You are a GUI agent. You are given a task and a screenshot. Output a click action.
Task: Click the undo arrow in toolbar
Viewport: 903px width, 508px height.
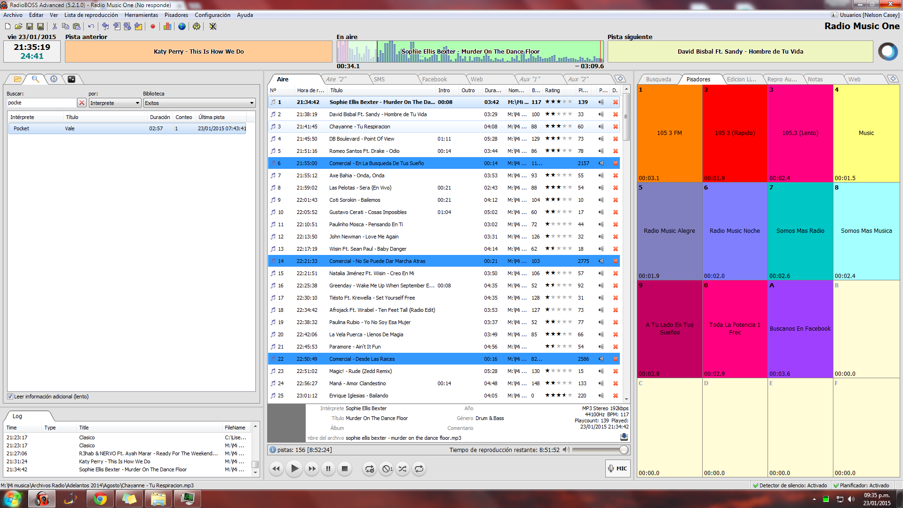coord(91,26)
